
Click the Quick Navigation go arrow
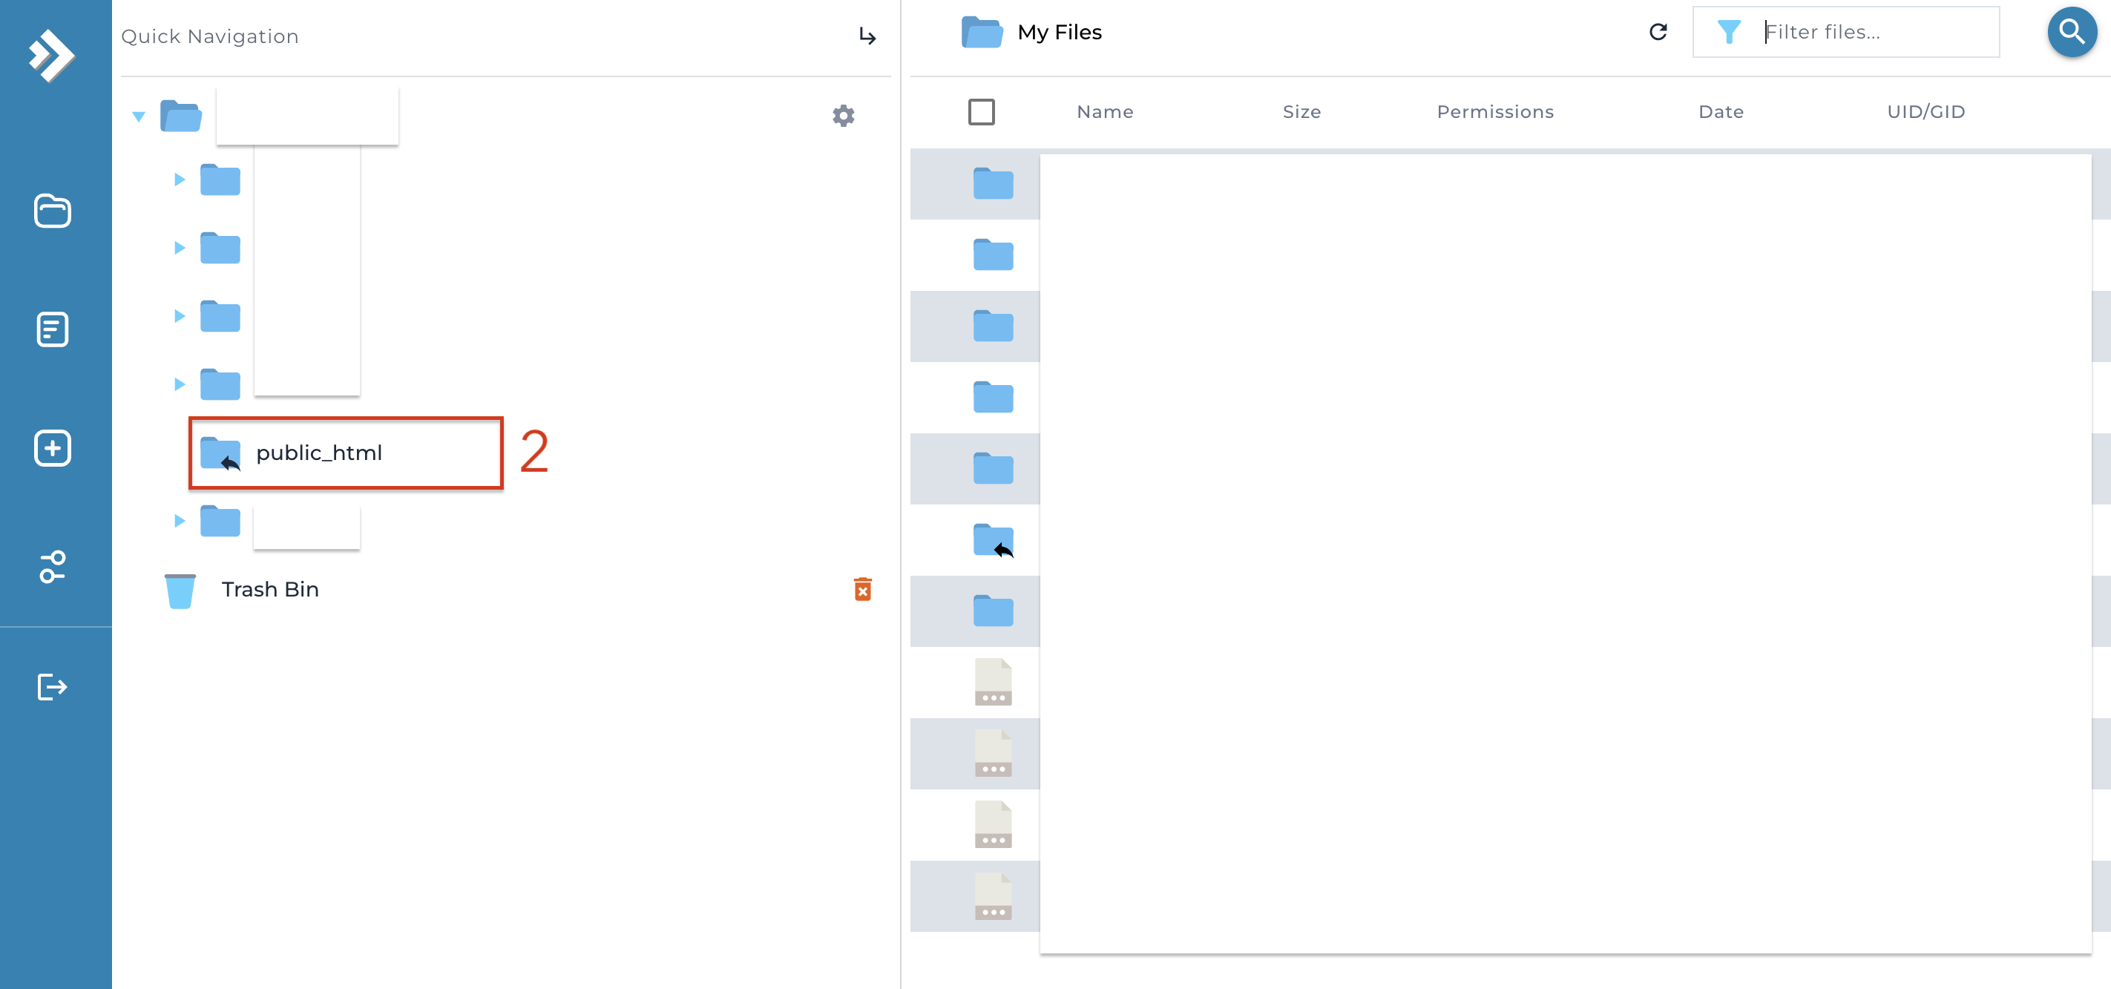867,36
